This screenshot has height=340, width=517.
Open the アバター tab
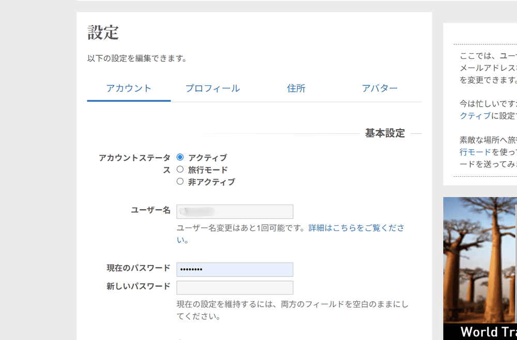[379, 88]
